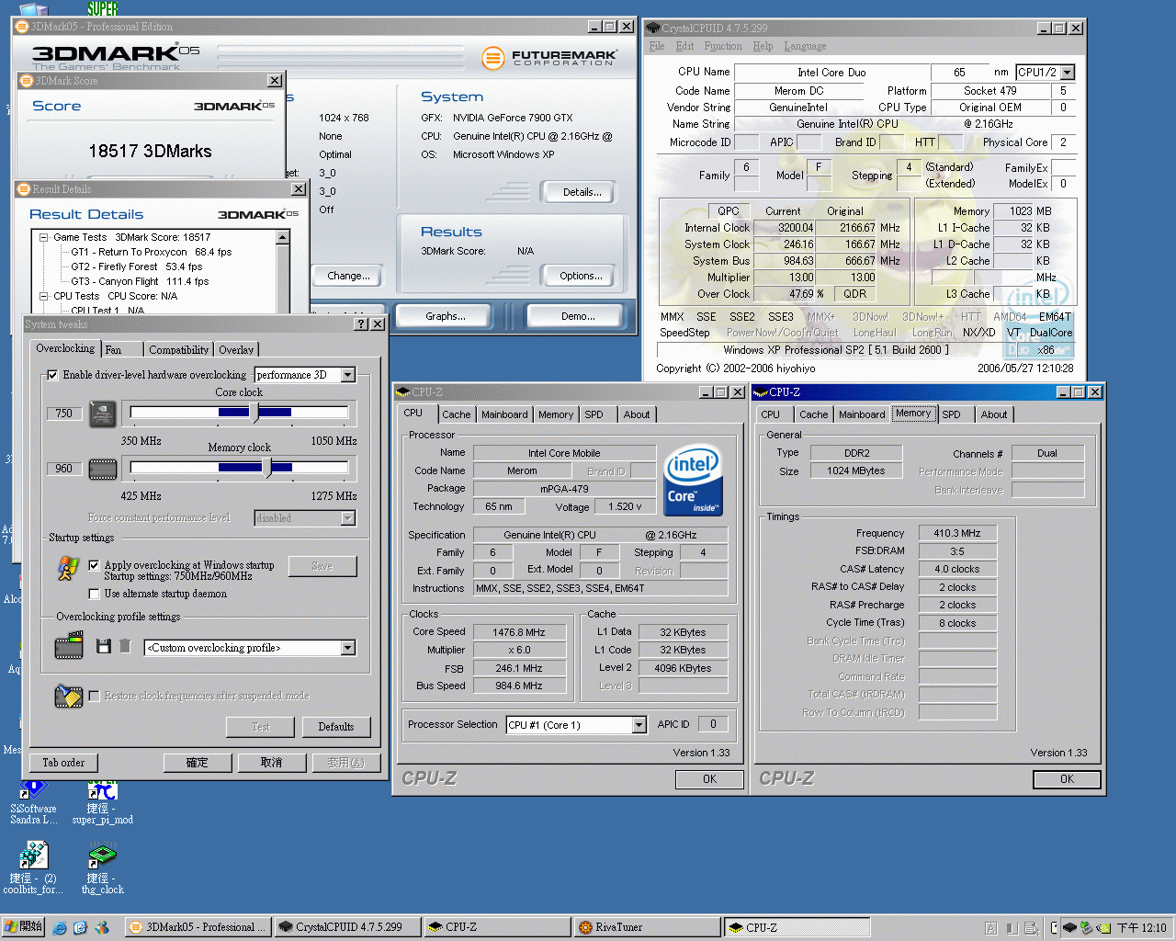
Task: Click QPC button in CrystalCPUID
Action: [729, 210]
